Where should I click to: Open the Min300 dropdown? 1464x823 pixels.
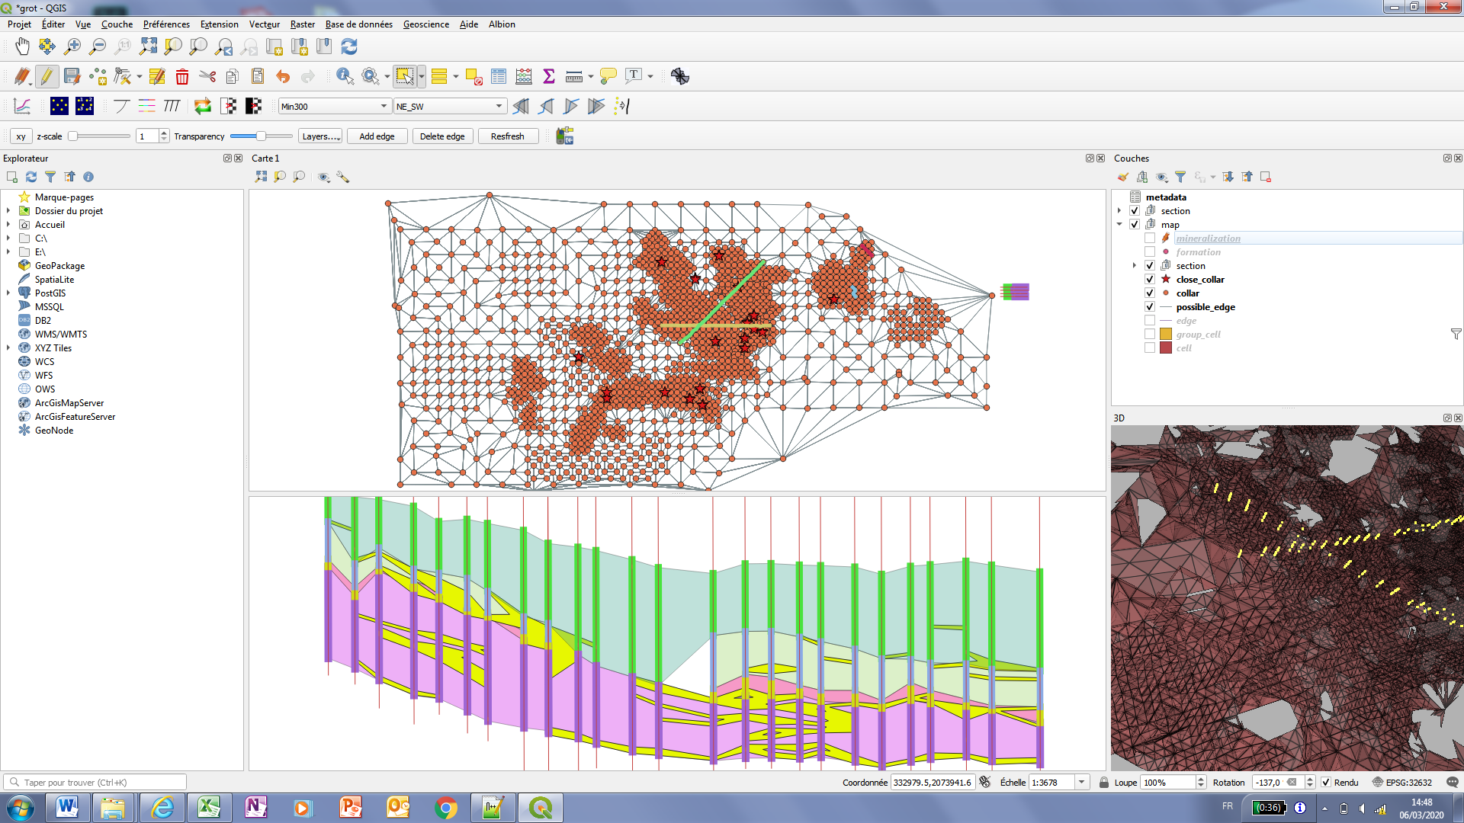[x=334, y=107]
